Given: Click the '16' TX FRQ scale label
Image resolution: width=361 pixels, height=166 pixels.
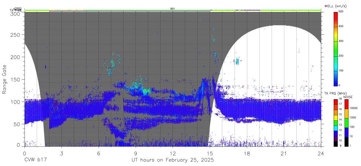Looking at the screenshot, I should (341, 109).
